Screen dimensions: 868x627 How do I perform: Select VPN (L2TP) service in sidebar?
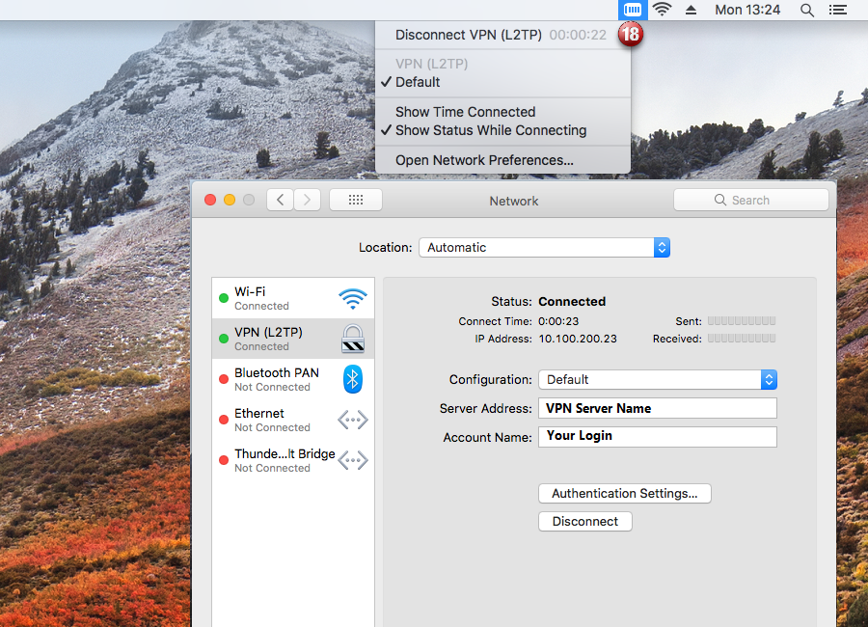293,339
